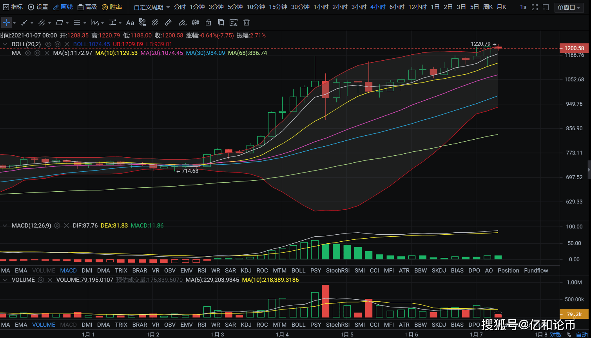Switch to the 1小时 timeframe
This screenshot has width=591, height=338.
pyautogui.click(x=321, y=7)
